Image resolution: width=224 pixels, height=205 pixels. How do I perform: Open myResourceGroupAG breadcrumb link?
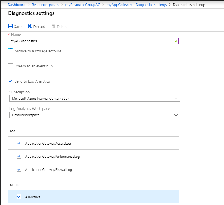(83, 5)
